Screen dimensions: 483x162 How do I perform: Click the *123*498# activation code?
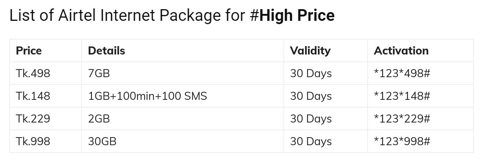pyautogui.click(x=402, y=74)
